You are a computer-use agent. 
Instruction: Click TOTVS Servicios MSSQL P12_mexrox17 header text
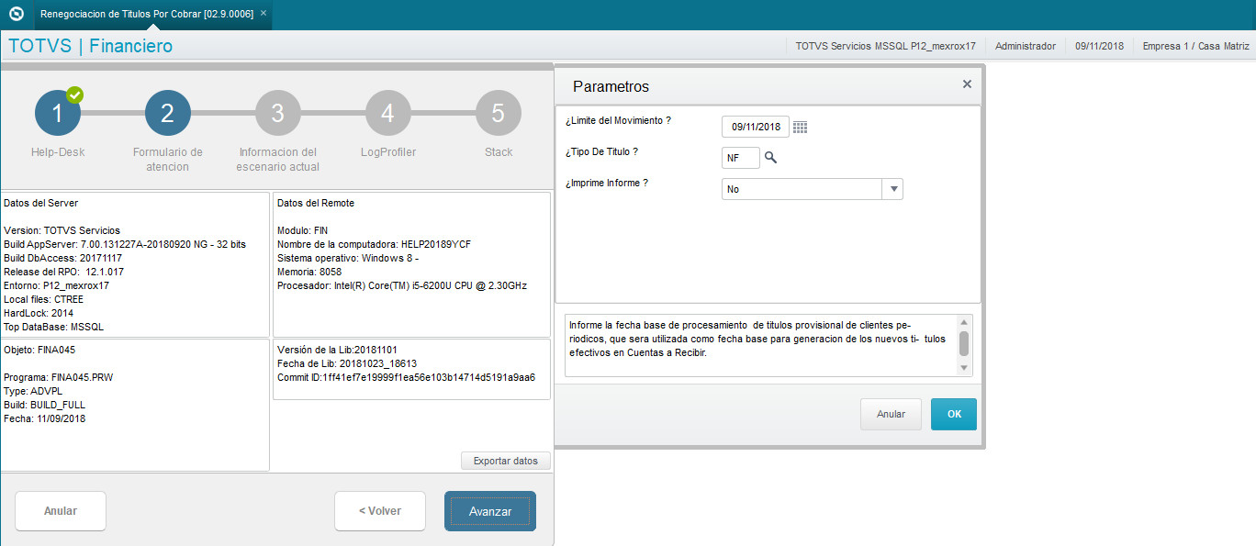(885, 46)
